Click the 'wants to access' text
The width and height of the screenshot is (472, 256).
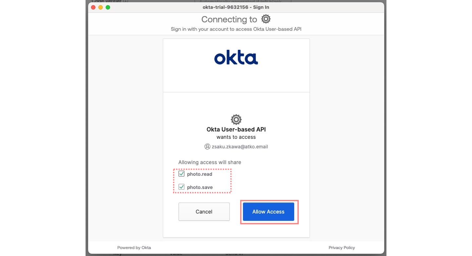tap(236, 137)
